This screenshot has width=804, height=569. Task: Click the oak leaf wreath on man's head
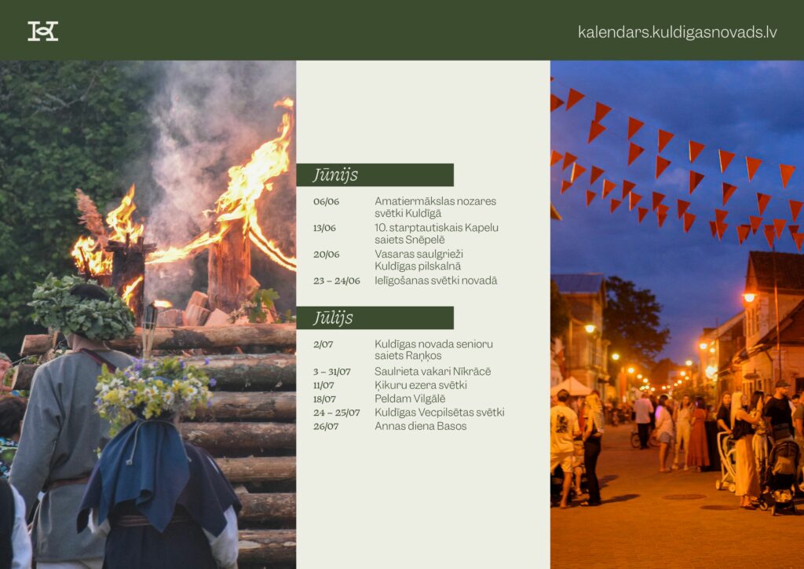pyautogui.click(x=82, y=307)
